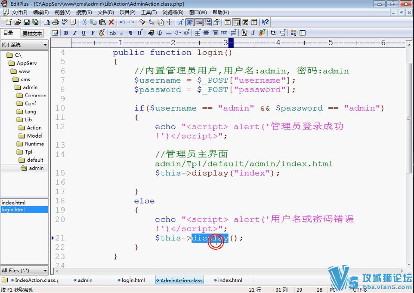Click the Go to line icon
The width and height of the screenshot is (414, 293).
coord(169,22)
